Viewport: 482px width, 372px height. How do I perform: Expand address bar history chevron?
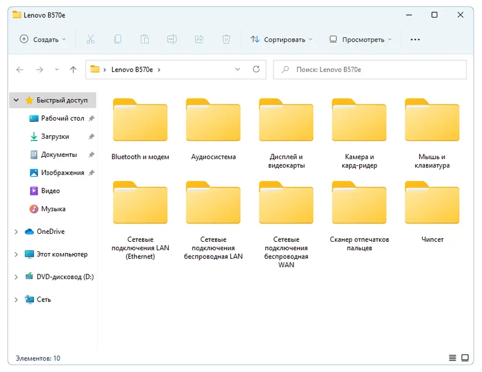[x=237, y=69]
